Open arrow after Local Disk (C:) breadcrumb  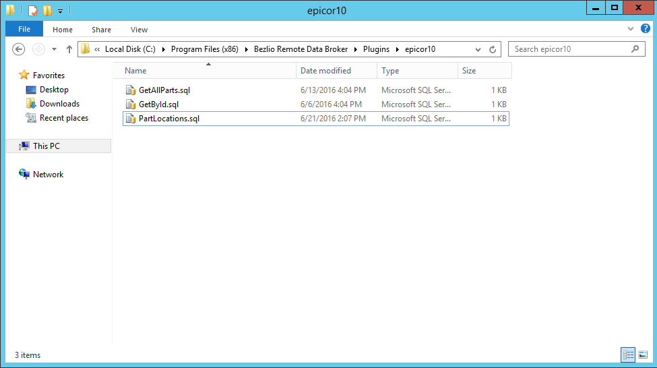coord(164,49)
